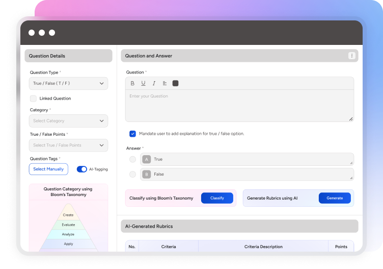Click the text alignment icon
This screenshot has width=383, height=269.
coord(165,83)
